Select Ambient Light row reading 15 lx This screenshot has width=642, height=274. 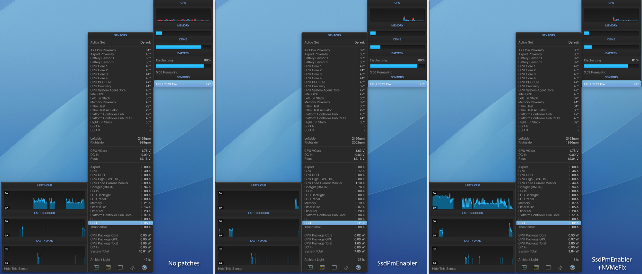548,260
